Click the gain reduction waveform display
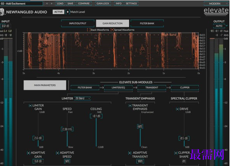 tap(111, 51)
